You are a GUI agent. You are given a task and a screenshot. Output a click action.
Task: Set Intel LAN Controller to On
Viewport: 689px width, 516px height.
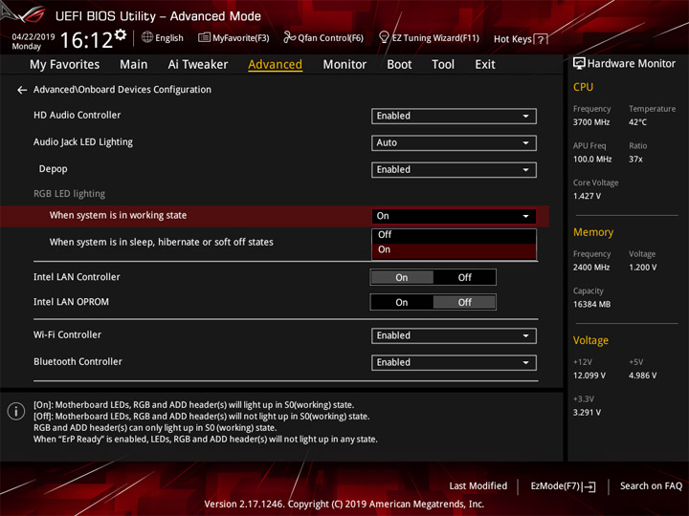click(402, 277)
